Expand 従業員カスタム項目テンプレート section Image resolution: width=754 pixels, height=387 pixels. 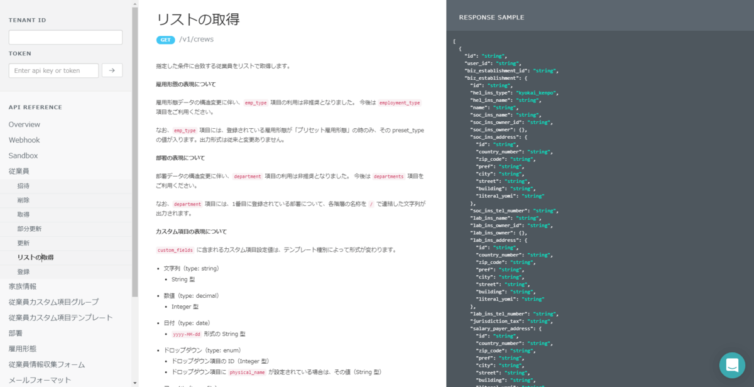point(61,318)
